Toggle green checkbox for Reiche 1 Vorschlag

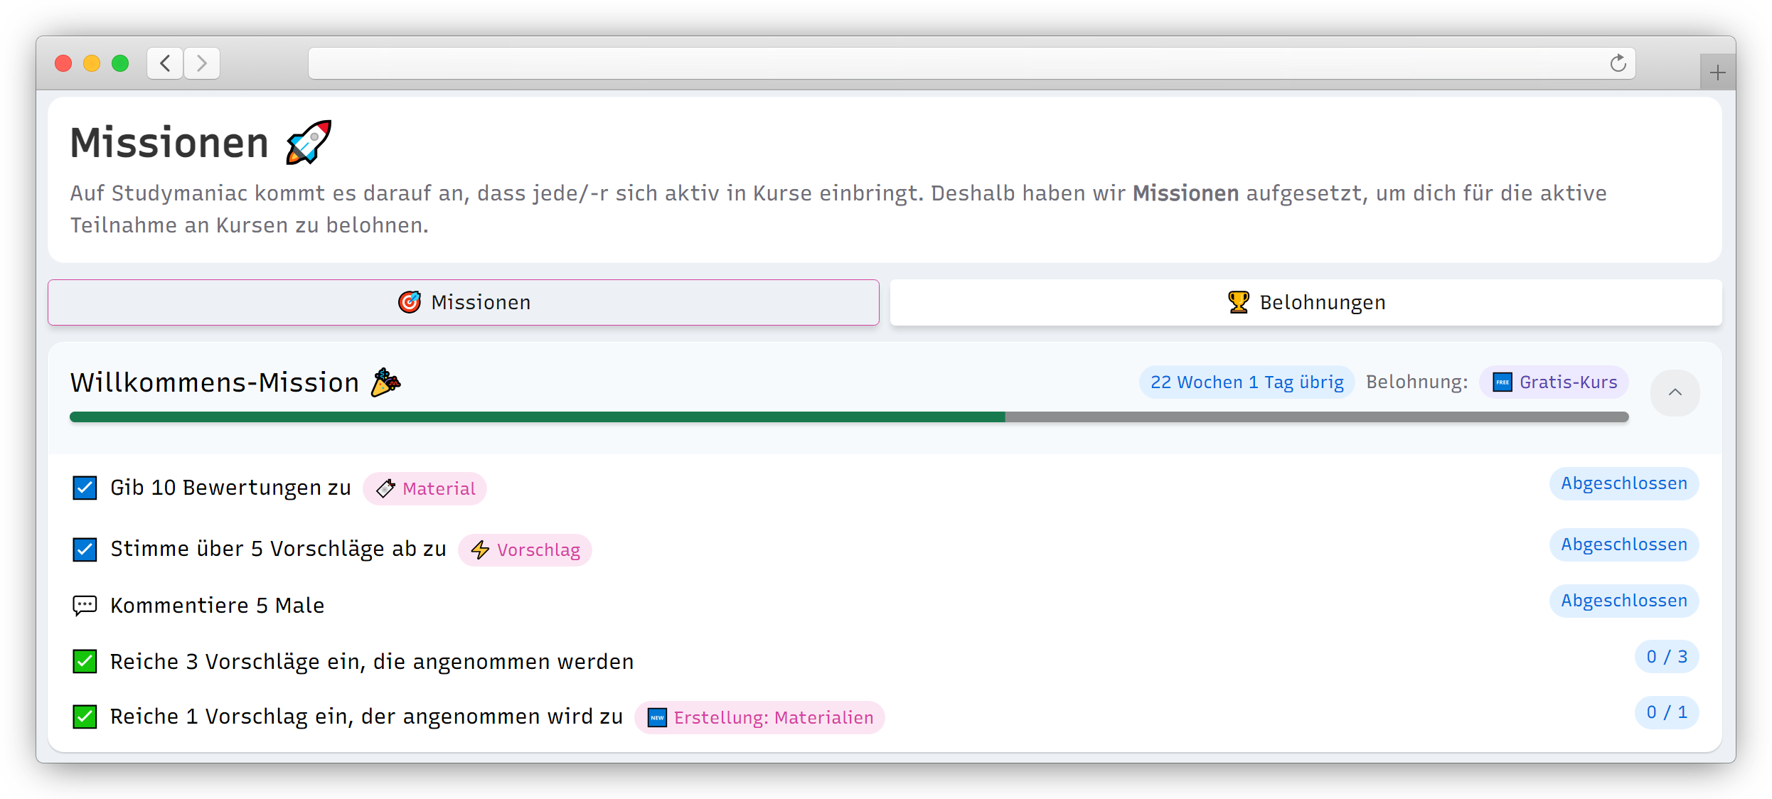(x=85, y=717)
